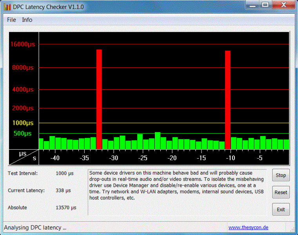Click the -20 seconds axis tick label
Viewport: 298px width, 235px height.
click(172, 158)
